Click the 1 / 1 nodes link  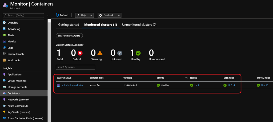(x=196, y=86)
